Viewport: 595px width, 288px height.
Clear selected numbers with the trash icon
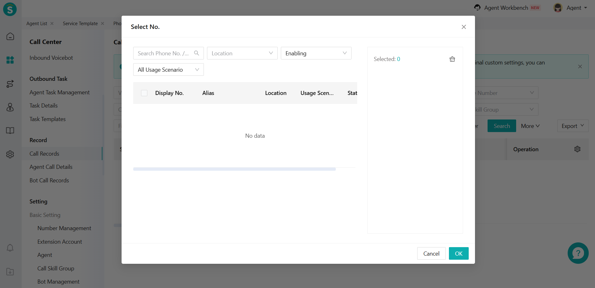(x=452, y=59)
